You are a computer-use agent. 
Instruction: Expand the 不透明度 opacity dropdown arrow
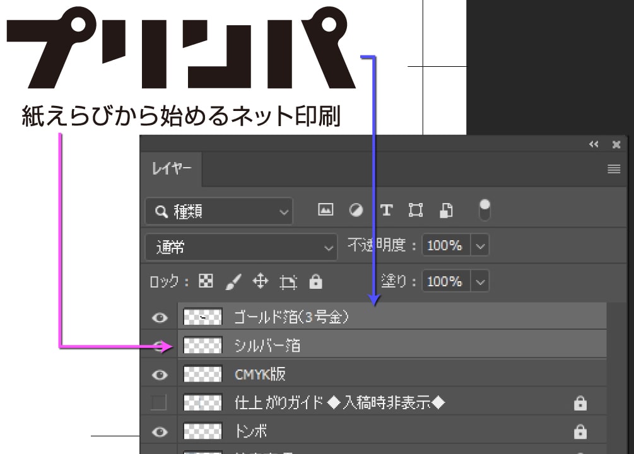click(480, 246)
